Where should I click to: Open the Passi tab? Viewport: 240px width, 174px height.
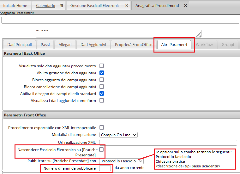pos(45,45)
